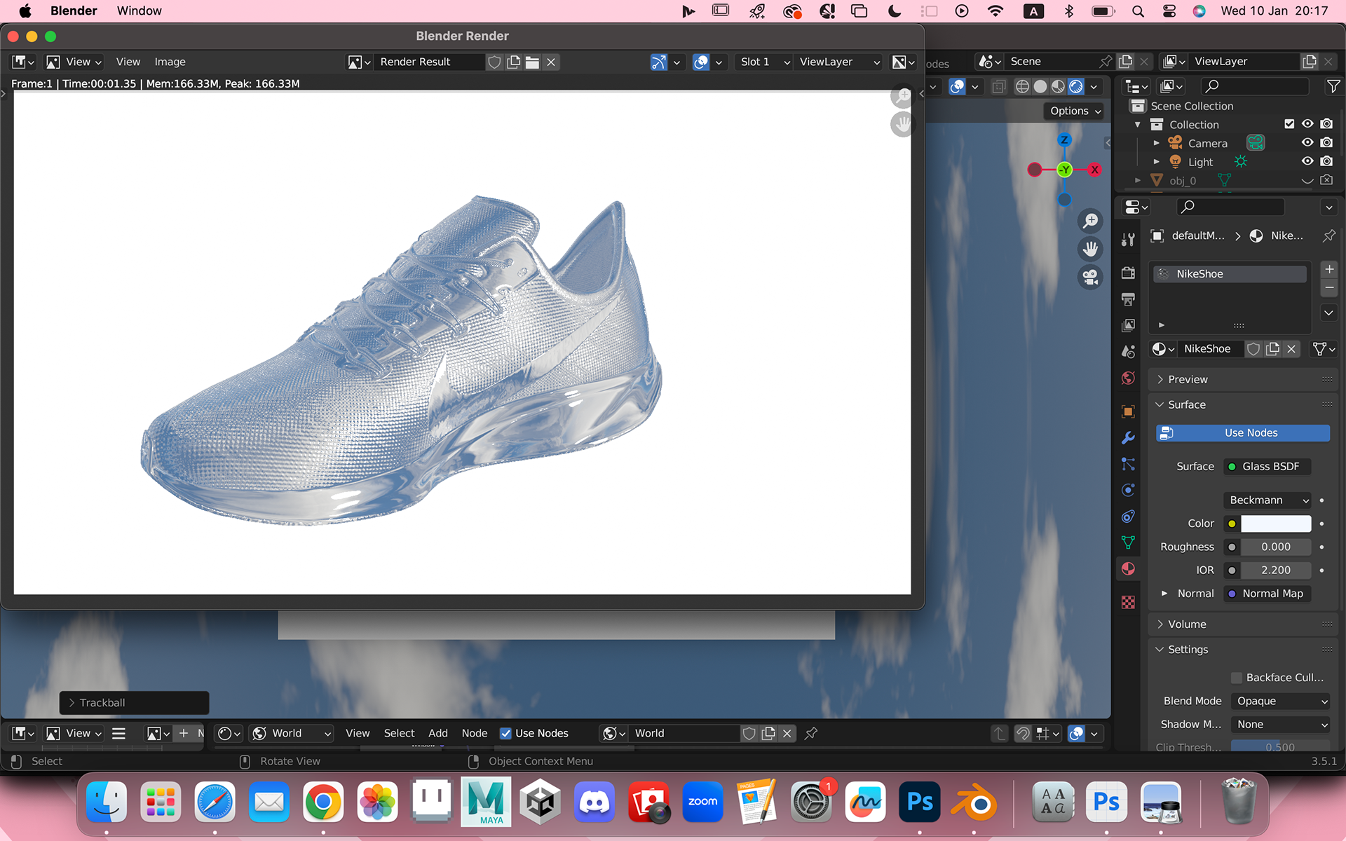Open Maya from the Dock
Screen dimensions: 1346x841
coord(486,802)
